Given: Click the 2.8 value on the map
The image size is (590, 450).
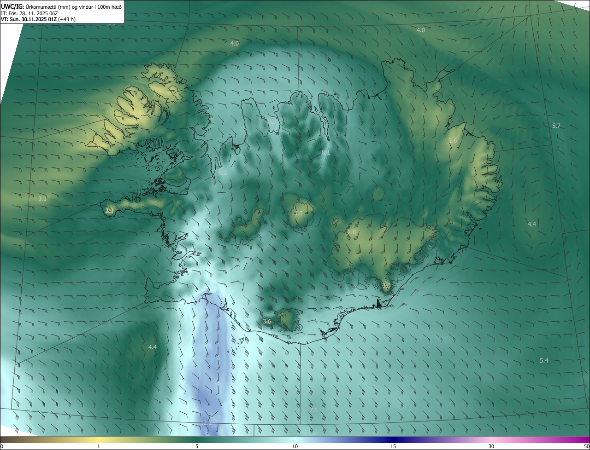Looking at the screenshot, I should pyautogui.click(x=352, y=232).
